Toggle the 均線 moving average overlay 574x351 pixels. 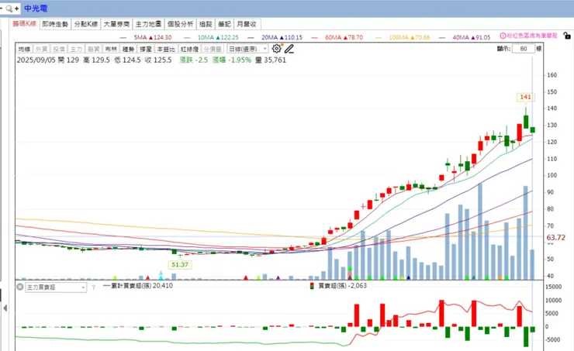(24, 49)
